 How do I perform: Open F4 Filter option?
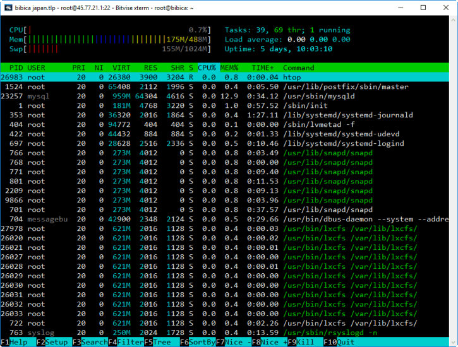(126, 342)
